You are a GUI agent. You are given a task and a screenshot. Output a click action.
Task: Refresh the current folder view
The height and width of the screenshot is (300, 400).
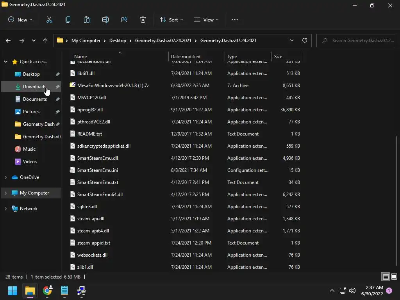pos(305,40)
